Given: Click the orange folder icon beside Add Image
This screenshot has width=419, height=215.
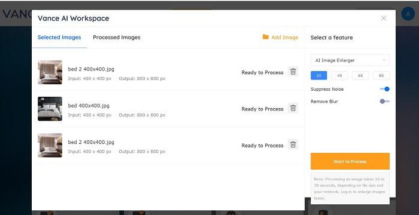Looking at the screenshot, I should (265, 37).
